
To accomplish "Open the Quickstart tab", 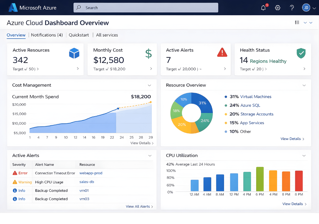I will coord(79,35).
